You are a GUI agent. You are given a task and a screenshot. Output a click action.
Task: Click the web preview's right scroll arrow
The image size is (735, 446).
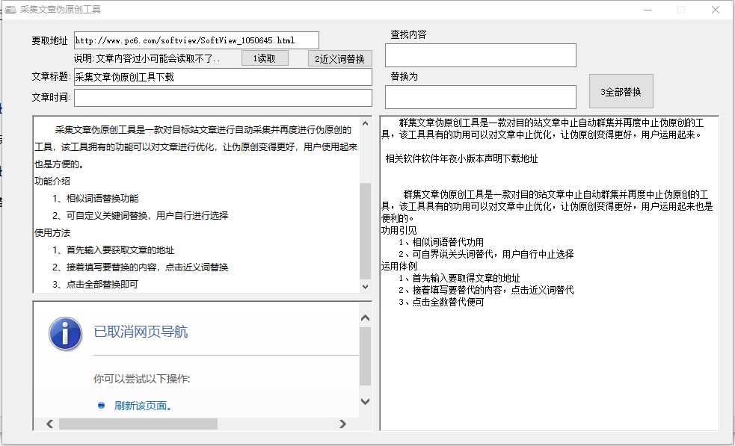click(342, 424)
